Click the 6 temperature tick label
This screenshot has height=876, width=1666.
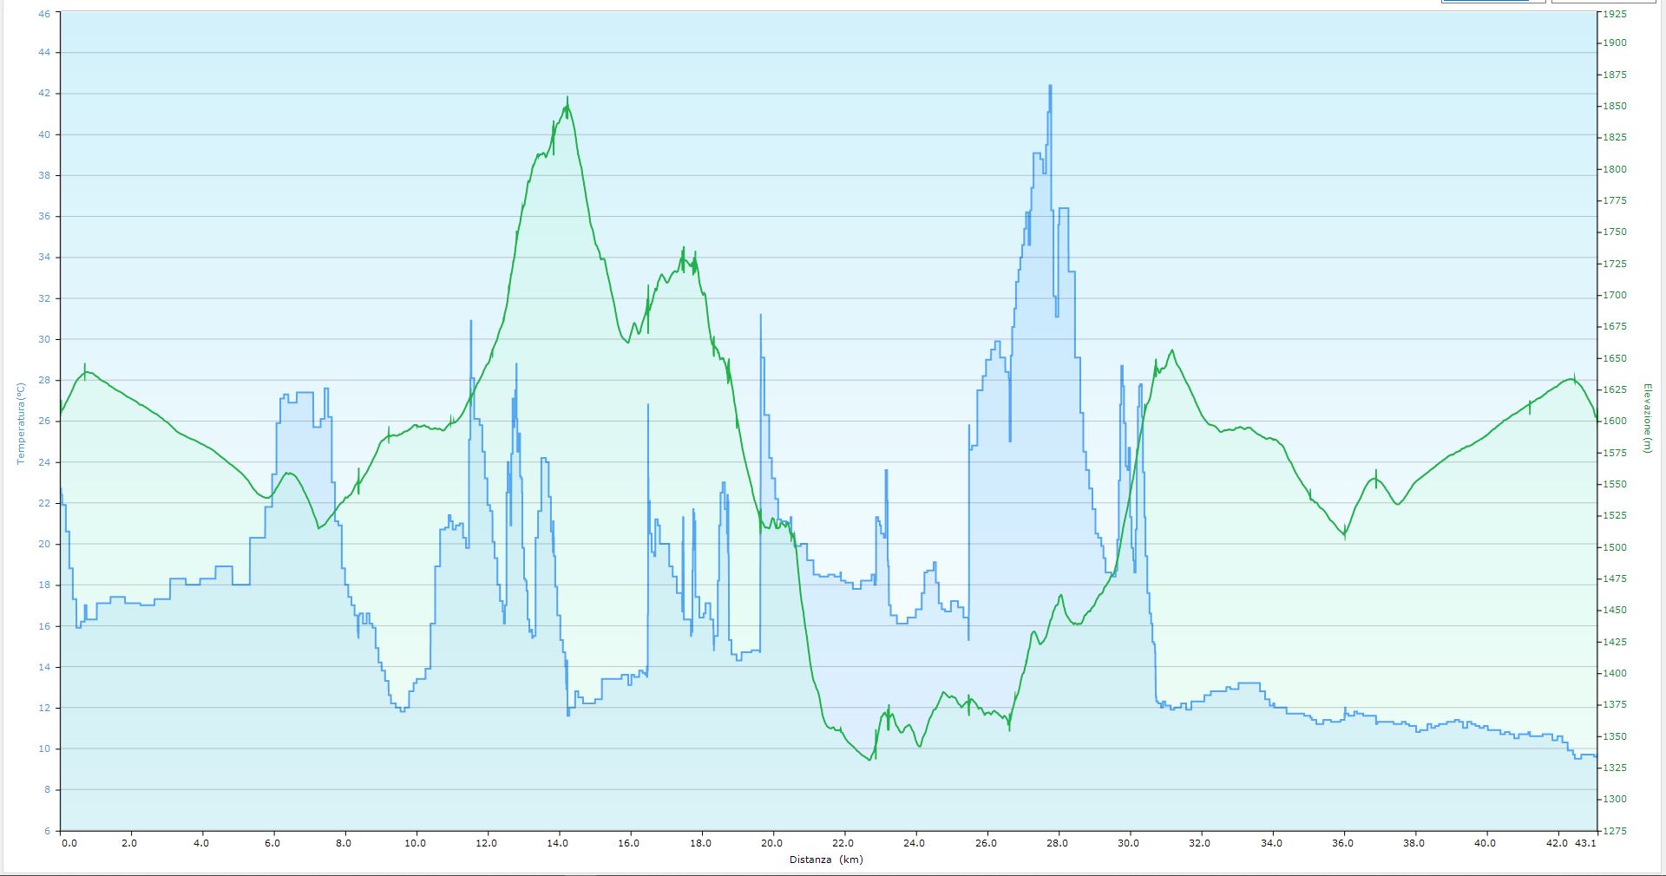(x=47, y=831)
